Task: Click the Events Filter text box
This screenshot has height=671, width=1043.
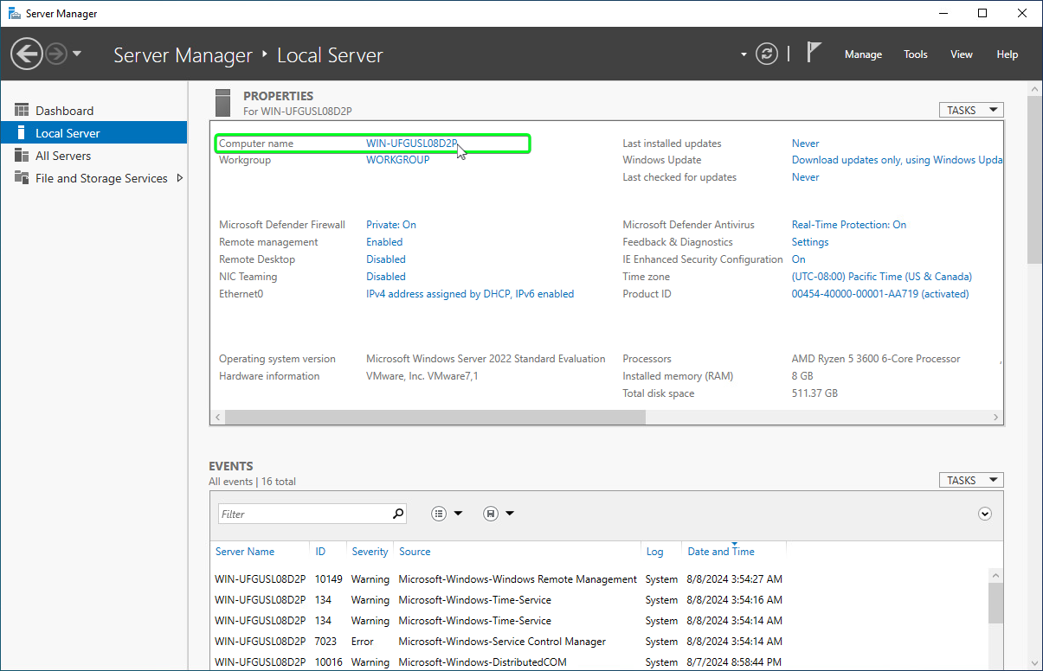Action: (305, 514)
